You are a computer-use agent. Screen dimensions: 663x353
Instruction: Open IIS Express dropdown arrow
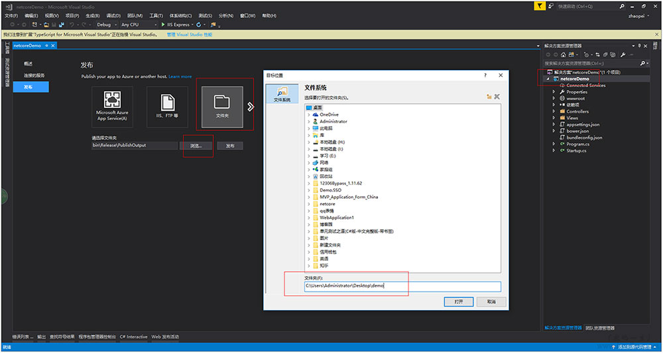click(x=192, y=25)
